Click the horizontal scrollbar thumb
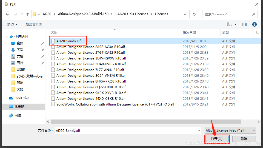 click(145, 121)
